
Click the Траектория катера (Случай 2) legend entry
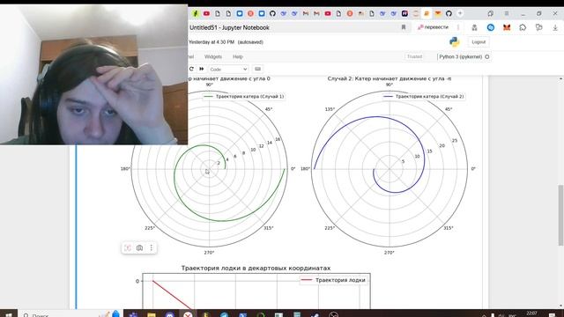pyautogui.click(x=424, y=96)
